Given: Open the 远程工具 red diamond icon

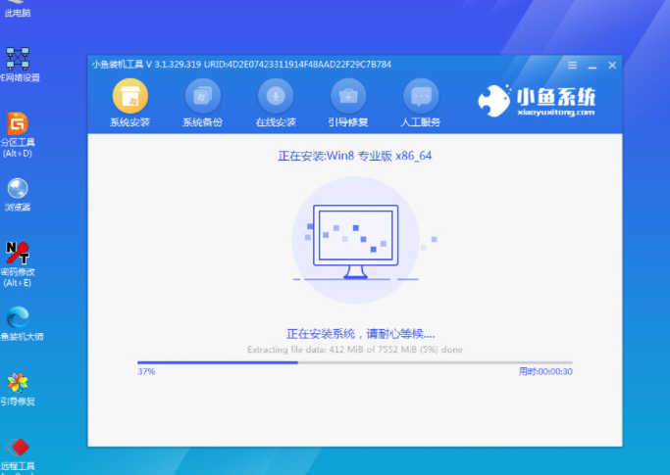Looking at the screenshot, I should coord(18,453).
